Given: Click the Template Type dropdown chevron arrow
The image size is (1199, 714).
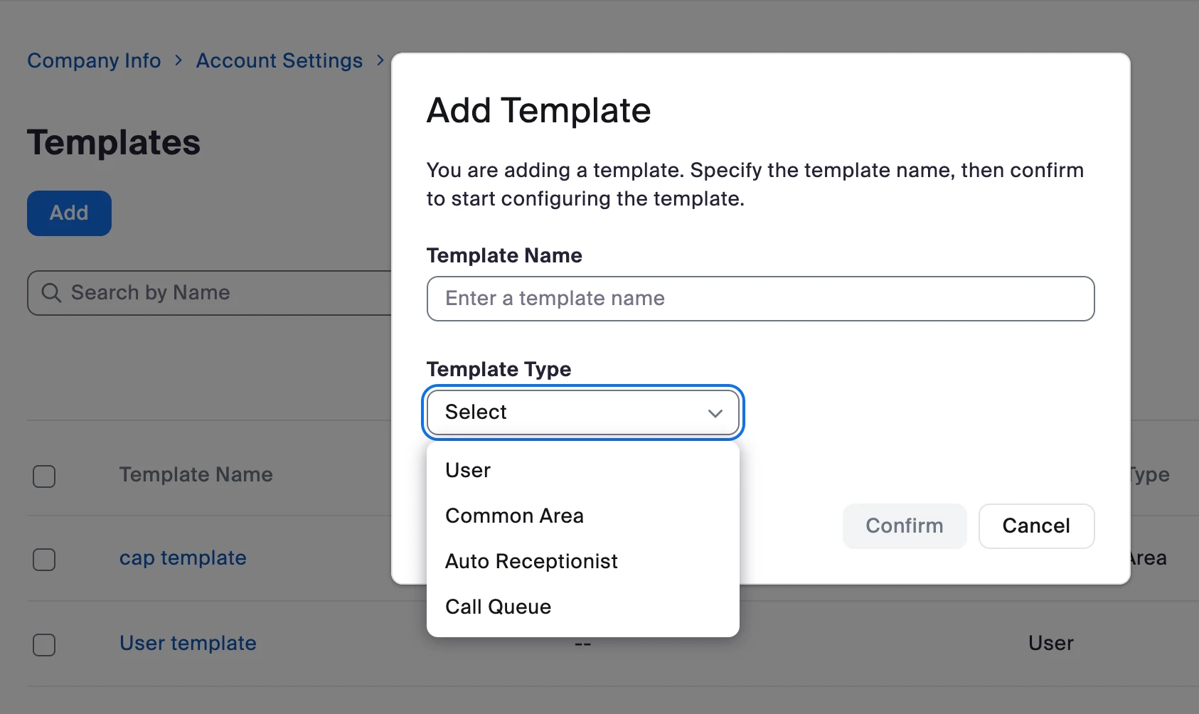Looking at the screenshot, I should (715, 413).
